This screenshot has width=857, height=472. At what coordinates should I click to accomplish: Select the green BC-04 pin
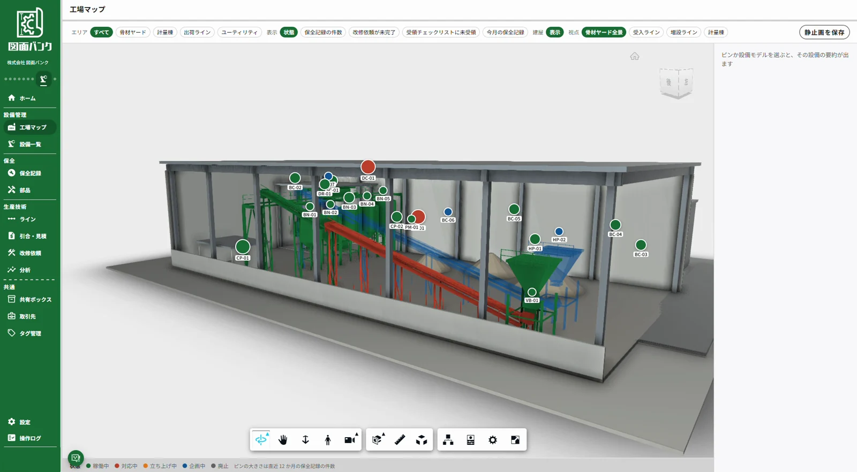(x=615, y=225)
